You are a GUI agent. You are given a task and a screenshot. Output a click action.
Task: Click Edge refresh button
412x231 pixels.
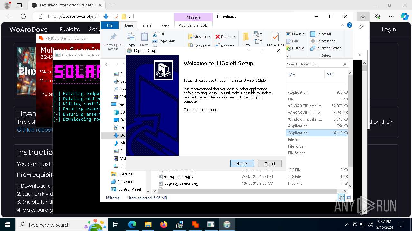[23, 16]
